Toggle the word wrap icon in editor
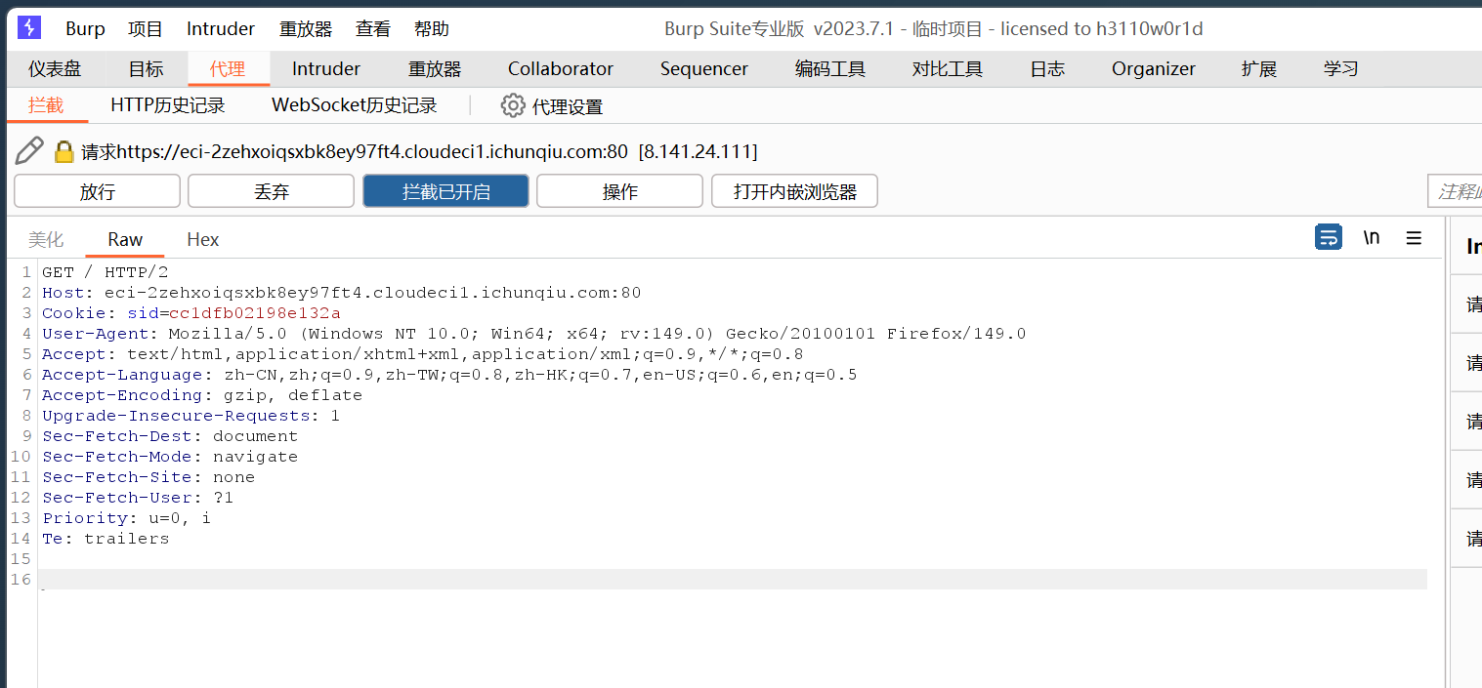The height and width of the screenshot is (688, 1482). click(1329, 237)
